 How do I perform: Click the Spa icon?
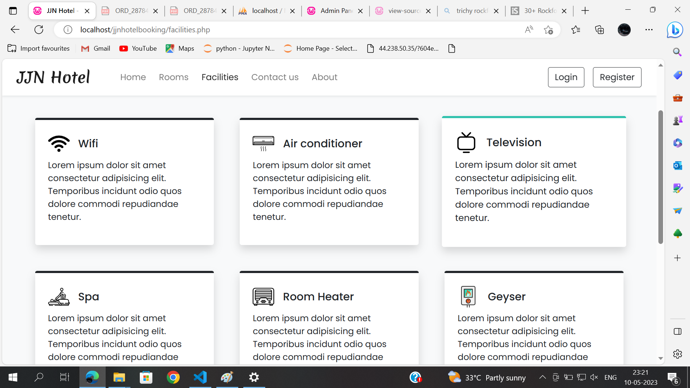tap(59, 297)
